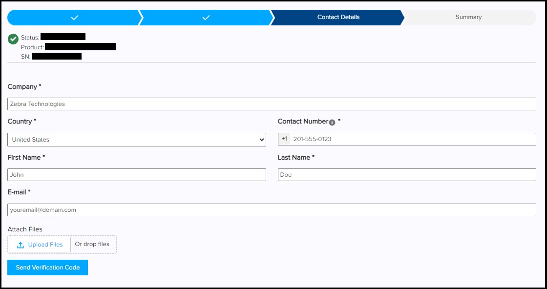Click the info icon beside Contact Number

coord(332,123)
